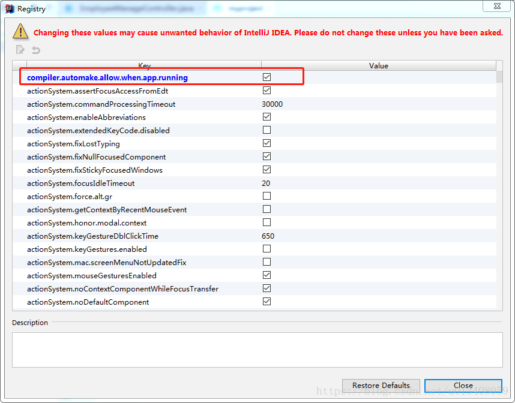Click the yellow warning triangle icon
The image size is (515, 403).
tap(20, 32)
